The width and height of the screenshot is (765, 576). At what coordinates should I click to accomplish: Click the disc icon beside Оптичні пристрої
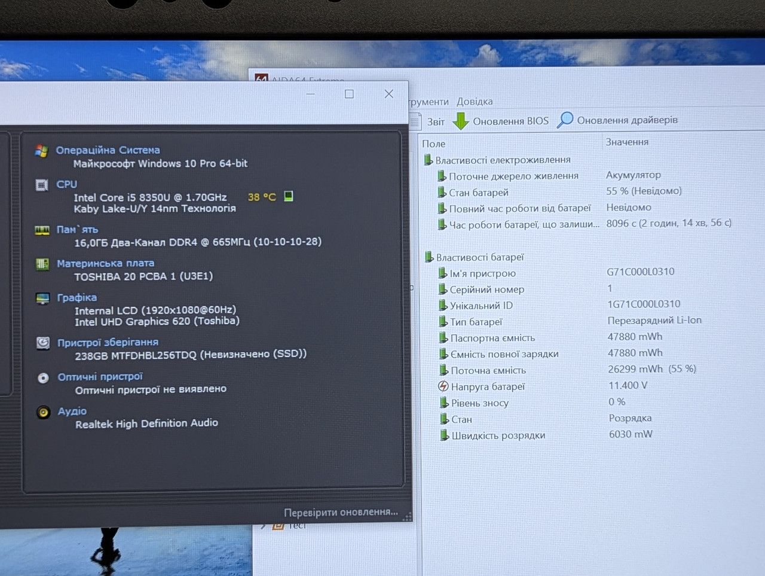[x=43, y=377]
